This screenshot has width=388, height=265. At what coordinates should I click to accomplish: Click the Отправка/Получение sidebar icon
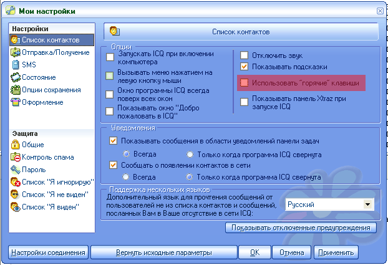tap(16, 52)
